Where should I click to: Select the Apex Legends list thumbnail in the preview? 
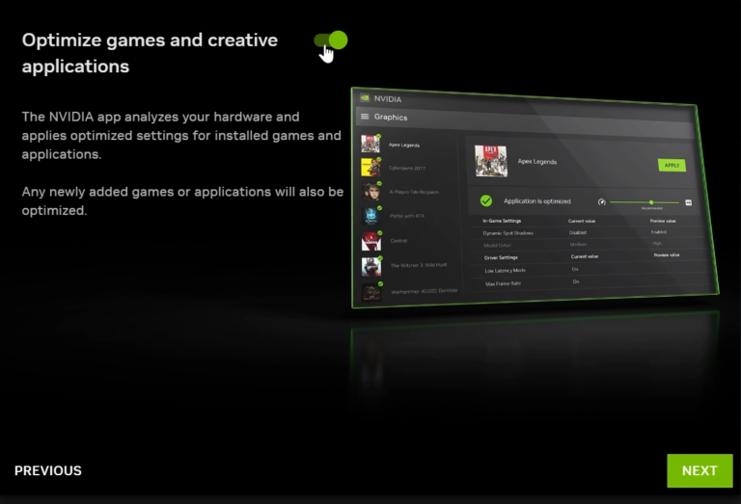[370, 144]
